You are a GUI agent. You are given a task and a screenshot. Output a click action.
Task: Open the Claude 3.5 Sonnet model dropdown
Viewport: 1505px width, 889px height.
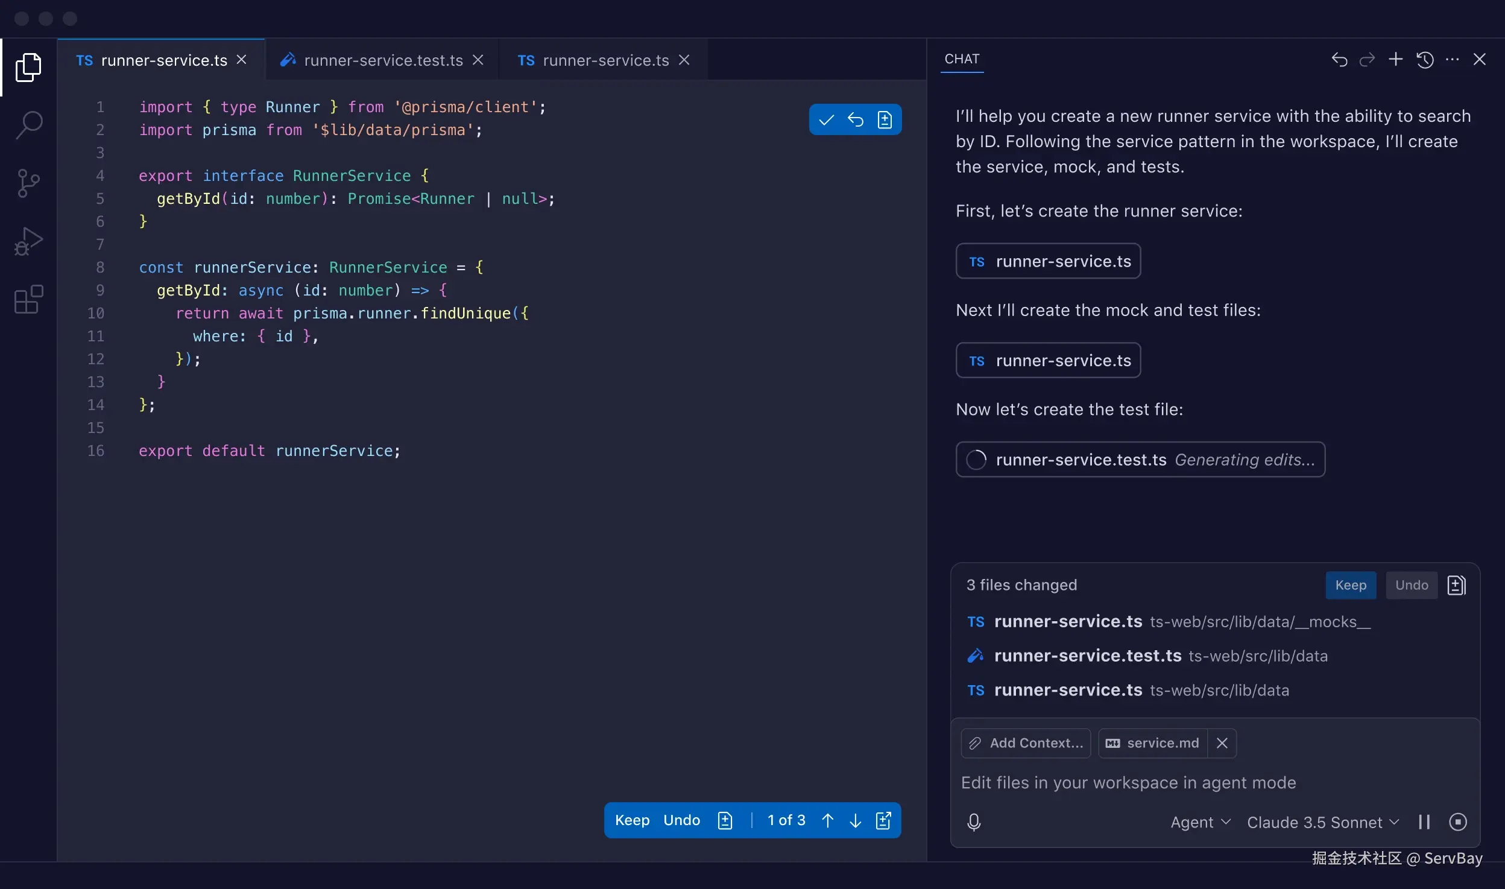point(1322,823)
